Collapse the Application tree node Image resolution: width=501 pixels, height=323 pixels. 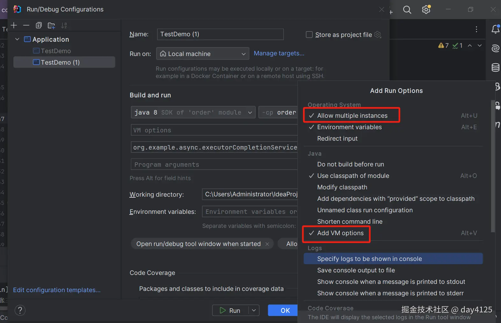17,39
